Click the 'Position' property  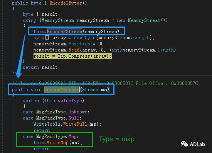click(x=79, y=44)
